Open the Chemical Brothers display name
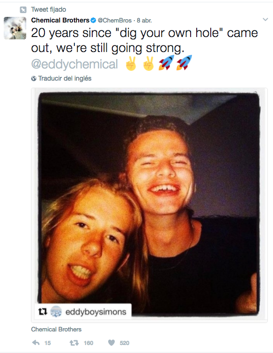Image resolution: width=273 pixels, height=353 pixels. (60, 20)
